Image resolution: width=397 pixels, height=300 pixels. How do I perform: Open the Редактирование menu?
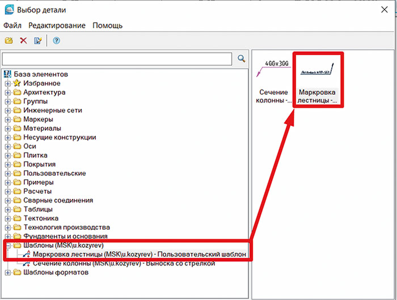(x=57, y=26)
